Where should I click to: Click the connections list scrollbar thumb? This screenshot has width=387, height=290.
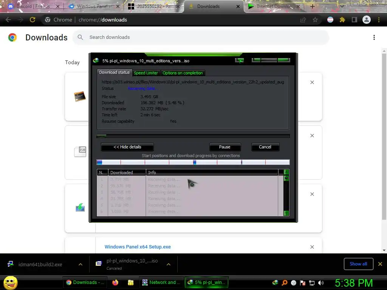(286, 178)
